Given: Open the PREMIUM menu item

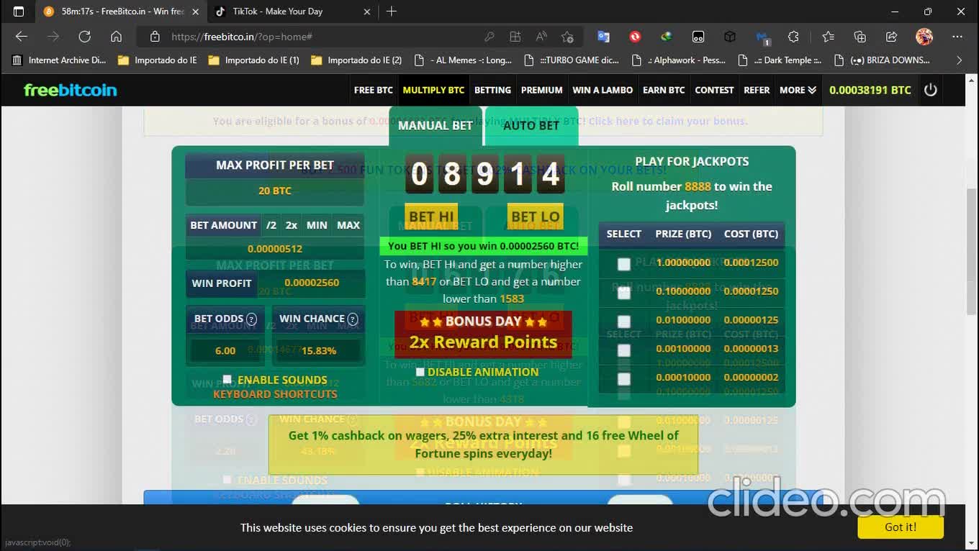Looking at the screenshot, I should point(541,90).
